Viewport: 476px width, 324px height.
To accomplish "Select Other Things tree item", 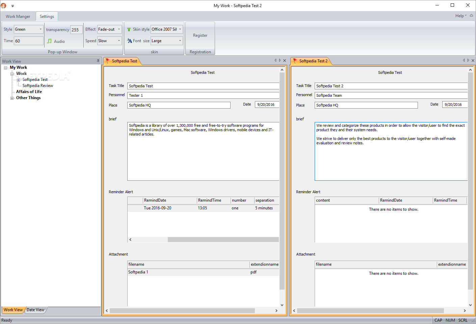I will coord(28,98).
